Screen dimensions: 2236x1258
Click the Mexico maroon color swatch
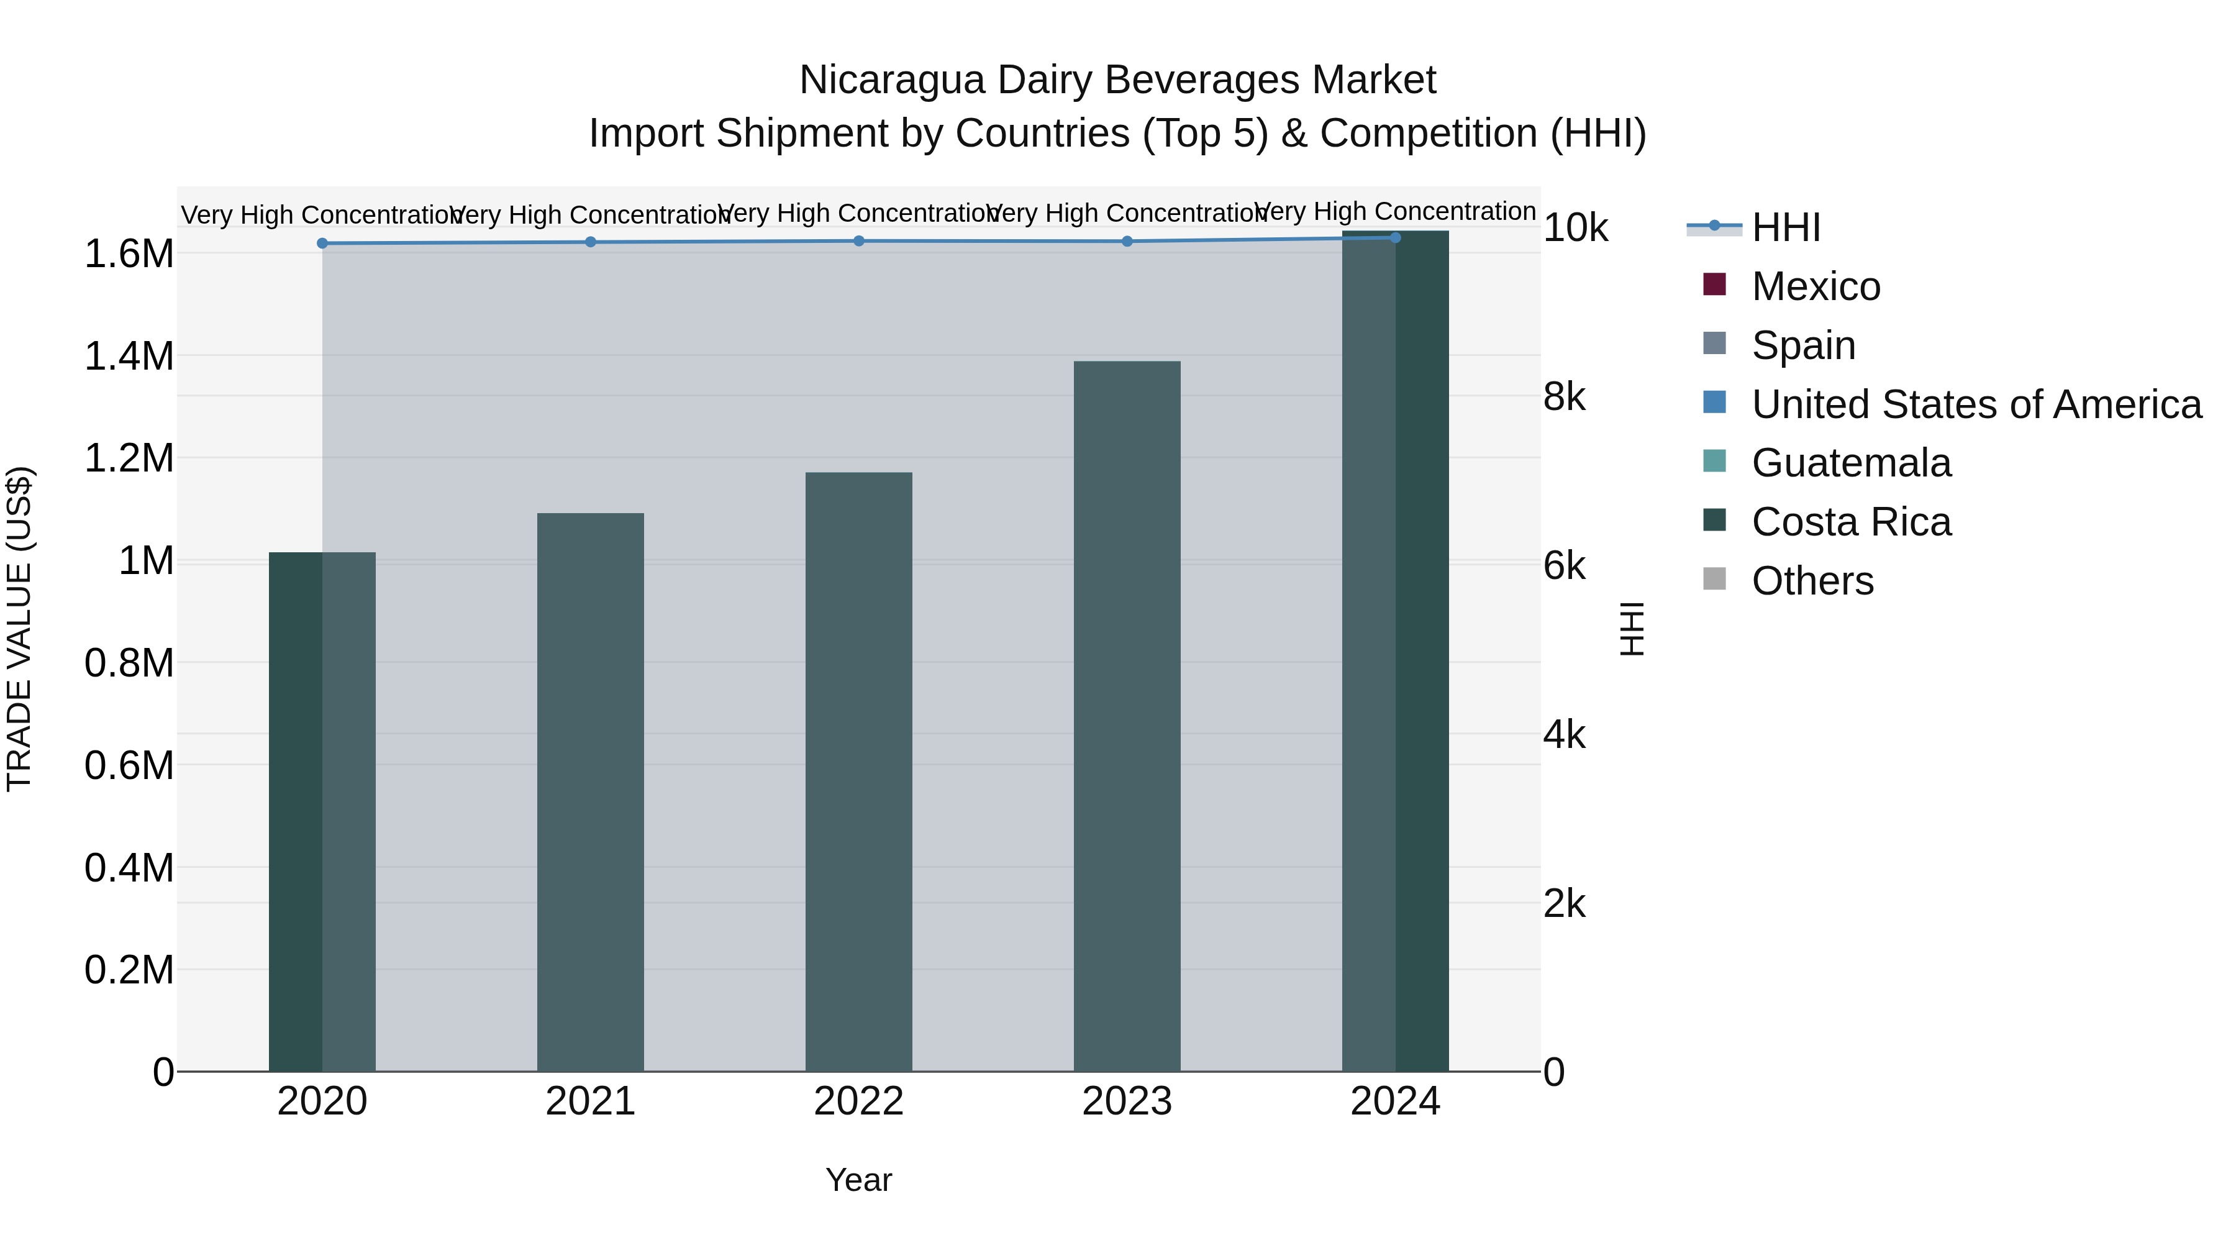pos(1714,284)
